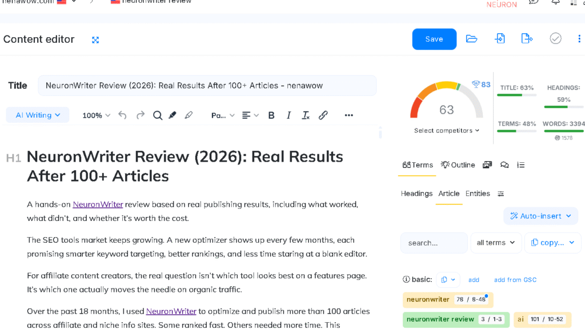This screenshot has width=585, height=329.
Task: Toggle bold formatting
Action: click(x=271, y=115)
